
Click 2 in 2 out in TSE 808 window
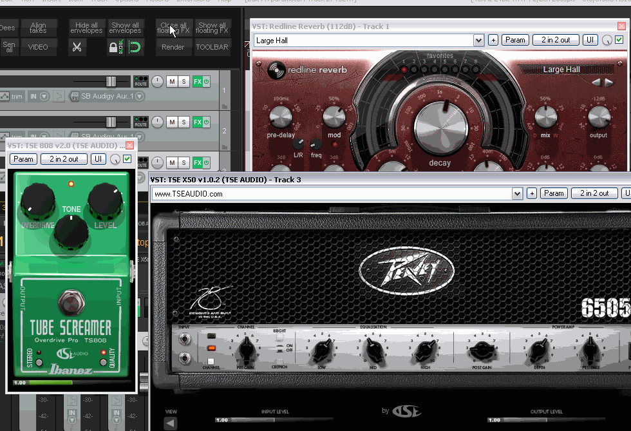click(64, 159)
